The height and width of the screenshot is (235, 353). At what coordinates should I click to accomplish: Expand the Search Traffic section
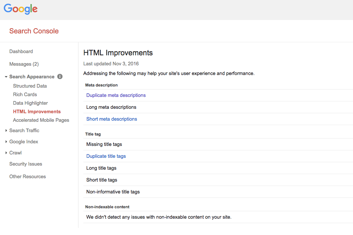(x=6, y=131)
